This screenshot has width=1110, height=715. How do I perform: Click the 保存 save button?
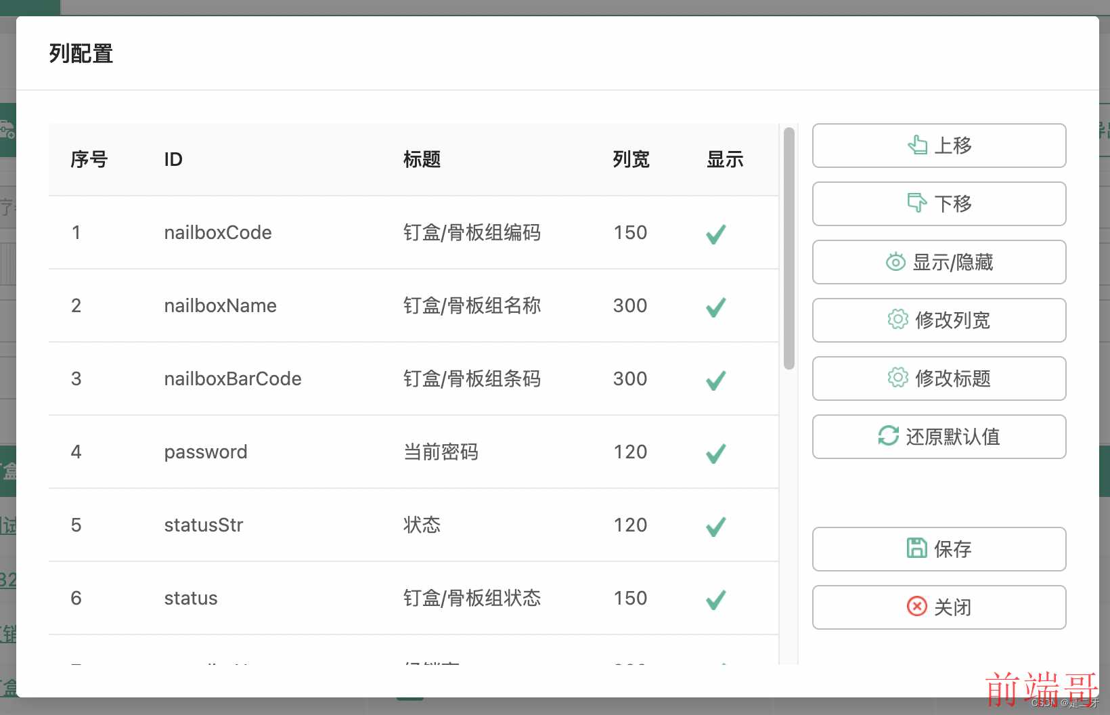tap(939, 549)
